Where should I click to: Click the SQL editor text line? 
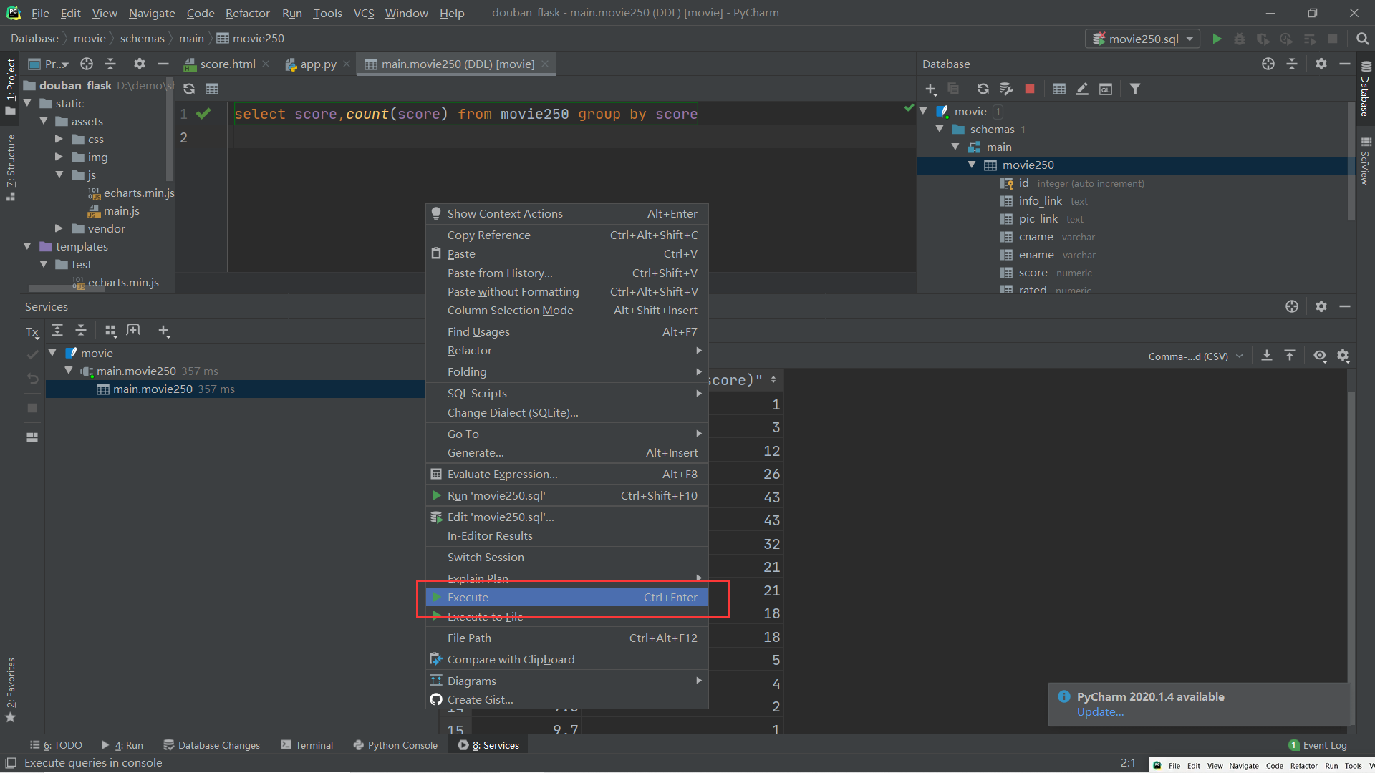pyautogui.click(x=465, y=114)
